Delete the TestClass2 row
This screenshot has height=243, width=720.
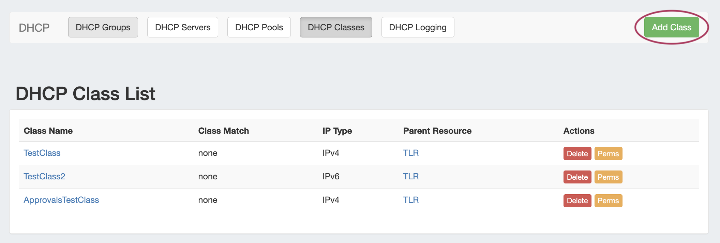click(x=577, y=177)
